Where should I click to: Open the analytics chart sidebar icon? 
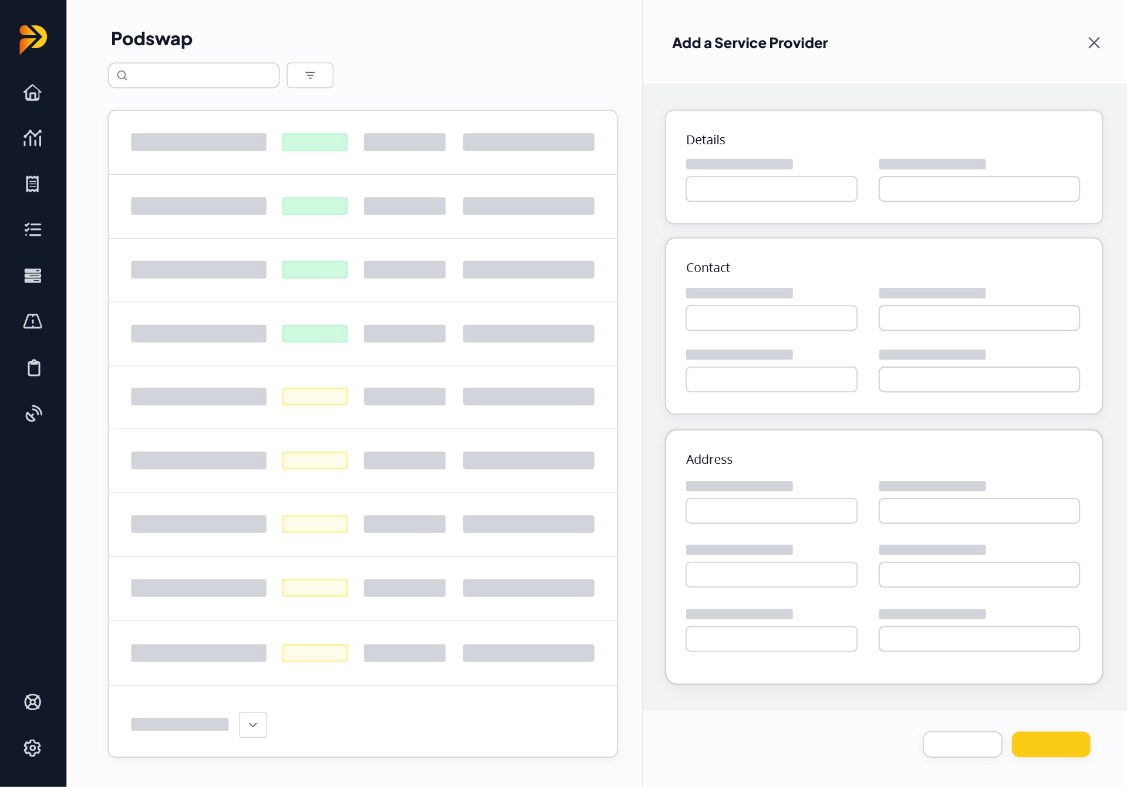32,138
